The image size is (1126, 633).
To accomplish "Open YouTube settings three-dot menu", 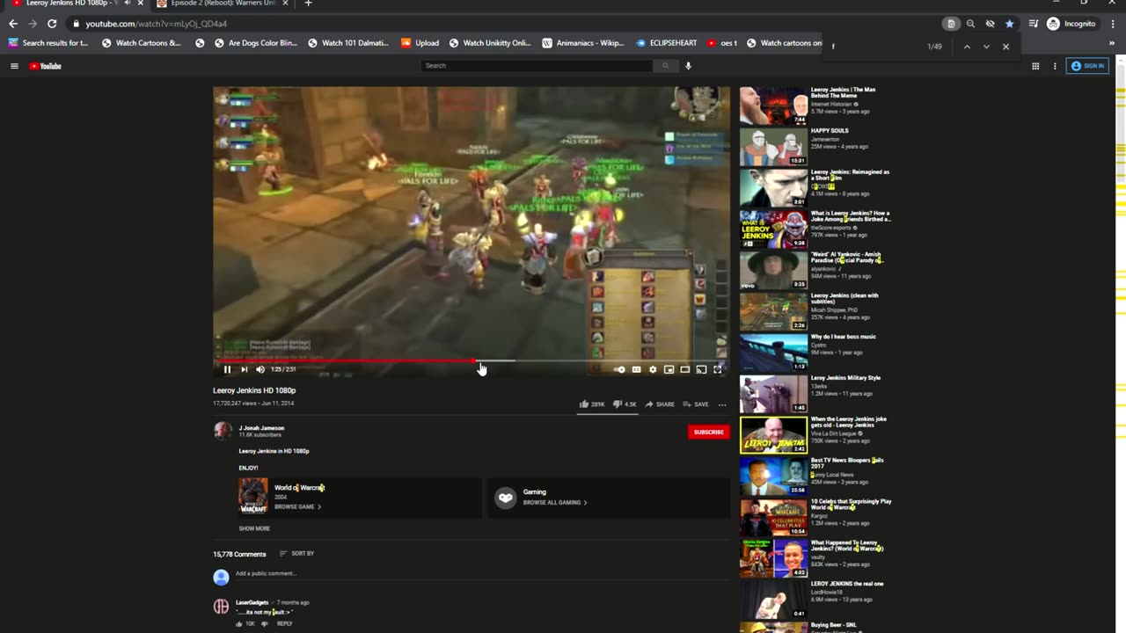I will (x=1055, y=66).
